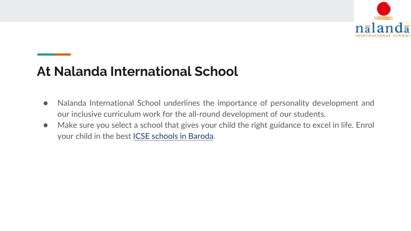Screen dimensions: 411x231
Task: Click the line beginning 'Make sure you select'
Action: coord(216,125)
